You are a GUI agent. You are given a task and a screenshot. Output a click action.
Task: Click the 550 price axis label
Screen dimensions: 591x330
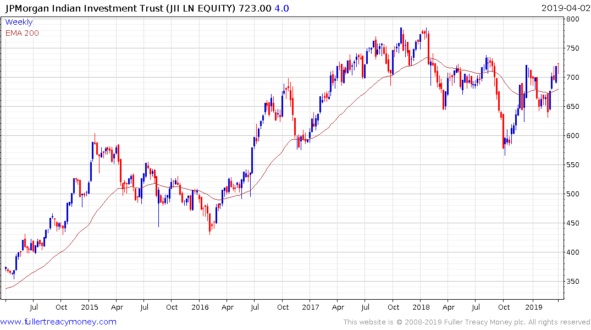tap(572, 165)
